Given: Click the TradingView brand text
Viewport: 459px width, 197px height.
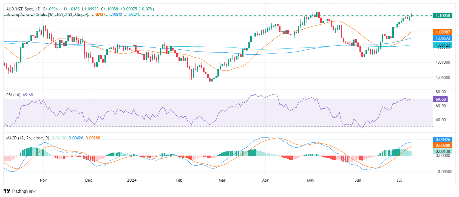Looking at the screenshot, I should pyautogui.click(x=24, y=191).
